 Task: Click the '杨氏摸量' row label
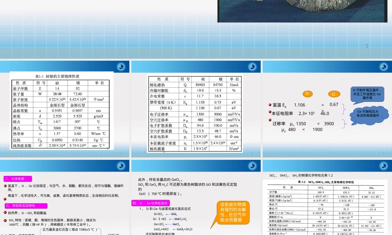[157, 149]
